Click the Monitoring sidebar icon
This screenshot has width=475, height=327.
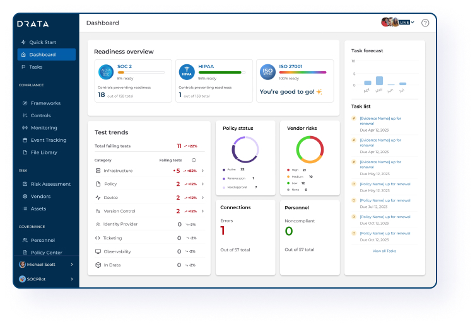pos(25,128)
